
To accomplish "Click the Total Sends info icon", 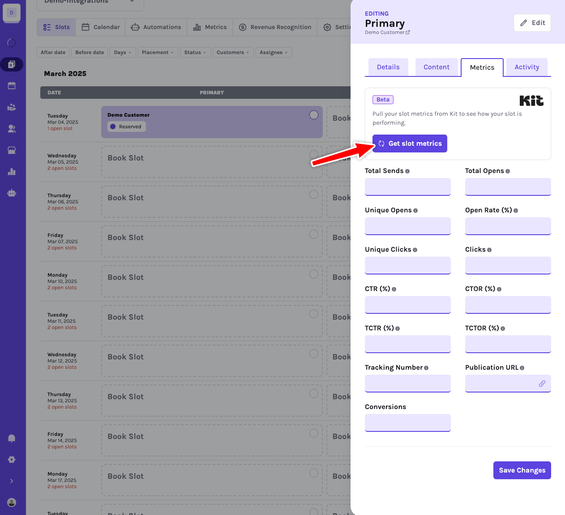I will pos(407,171).
